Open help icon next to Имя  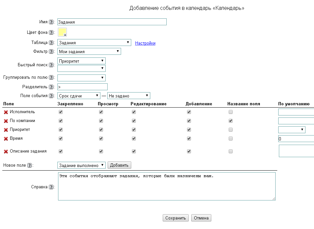51,22
